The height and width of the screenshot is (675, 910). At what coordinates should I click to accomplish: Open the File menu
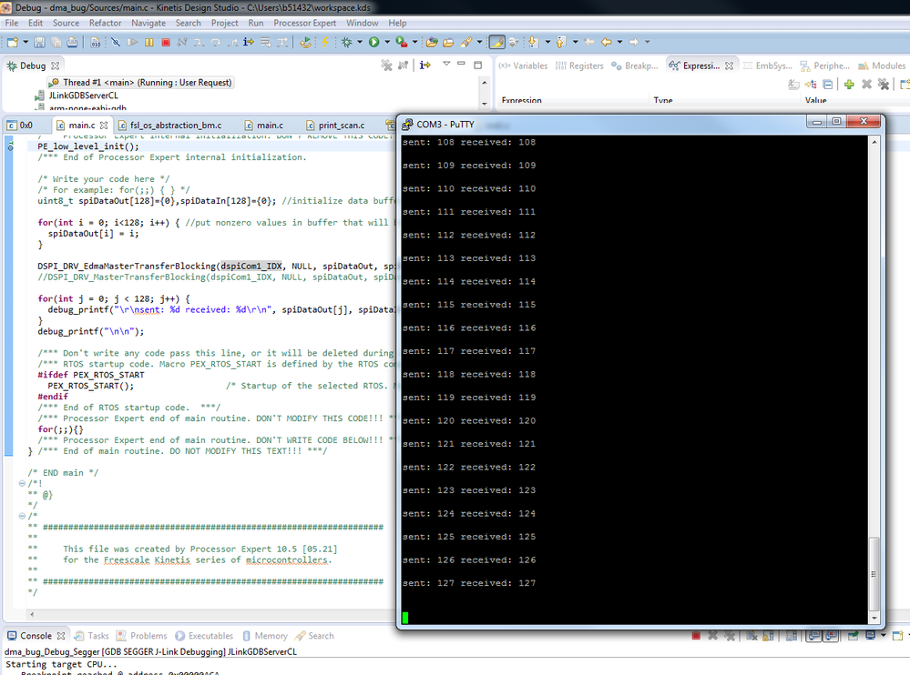click(12, 23)
